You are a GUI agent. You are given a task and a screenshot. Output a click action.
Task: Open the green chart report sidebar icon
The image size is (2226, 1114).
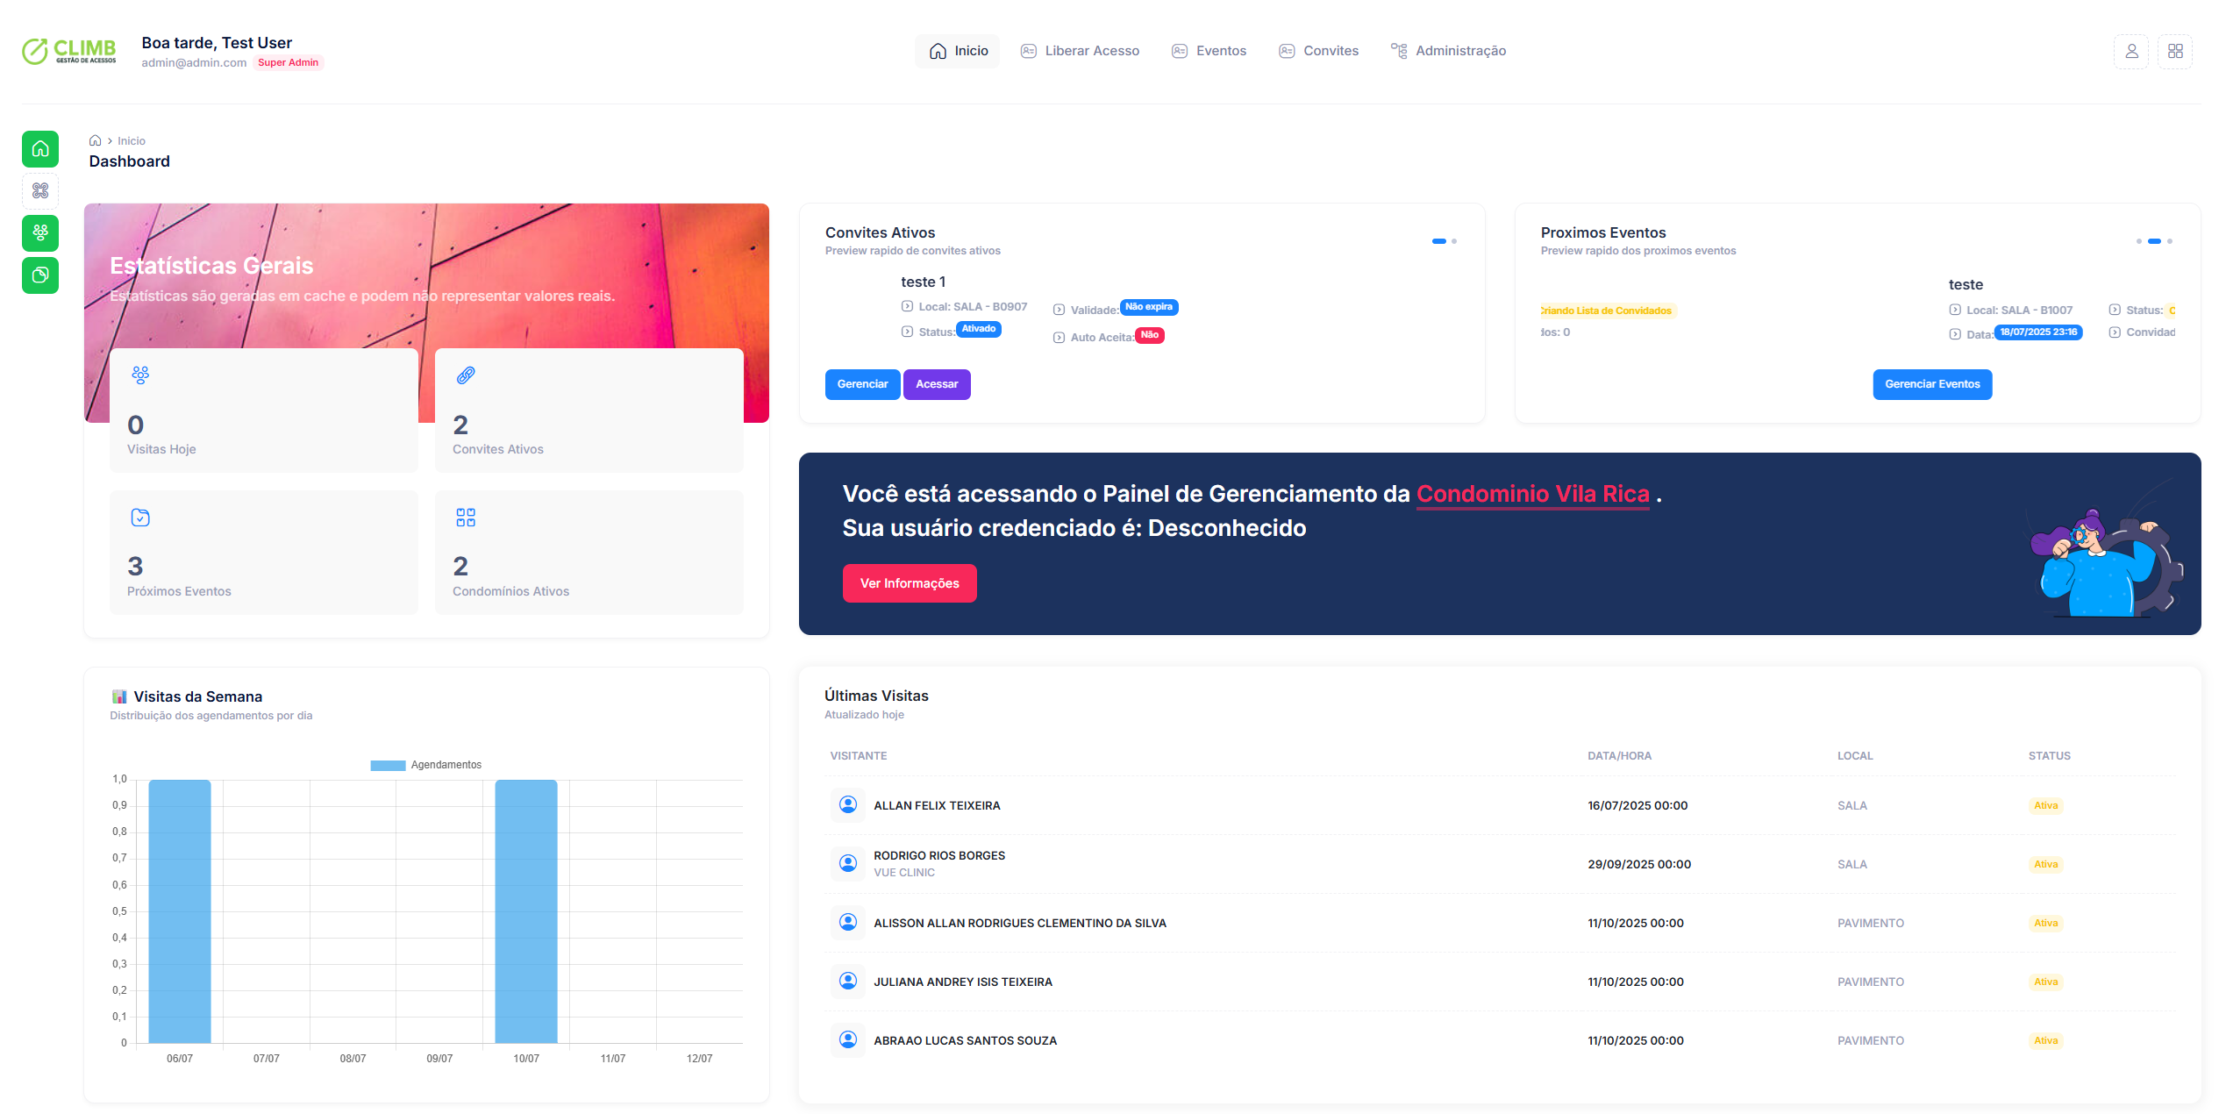[x=40, y=275]
